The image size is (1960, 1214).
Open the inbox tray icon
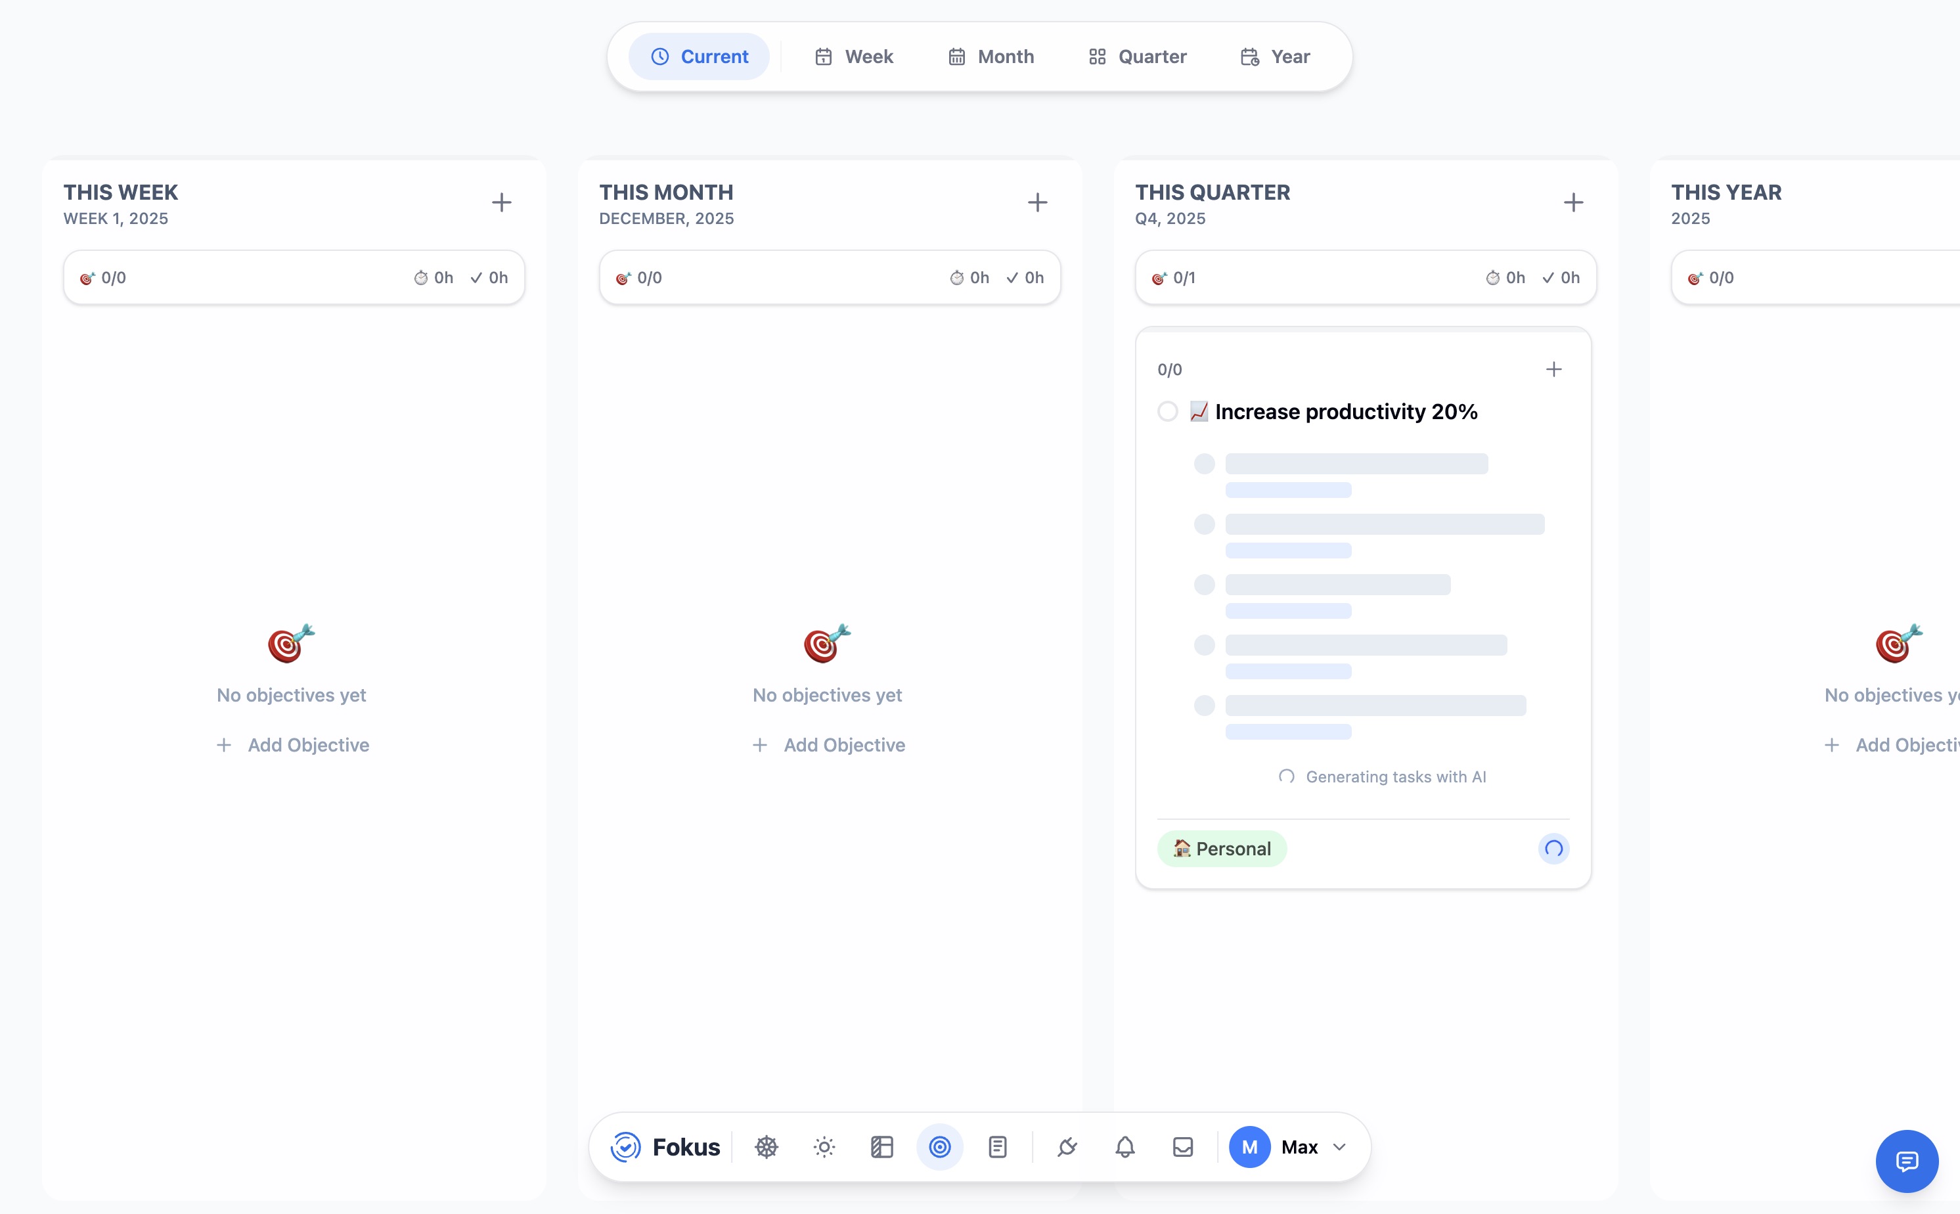click(1182, 1146)
